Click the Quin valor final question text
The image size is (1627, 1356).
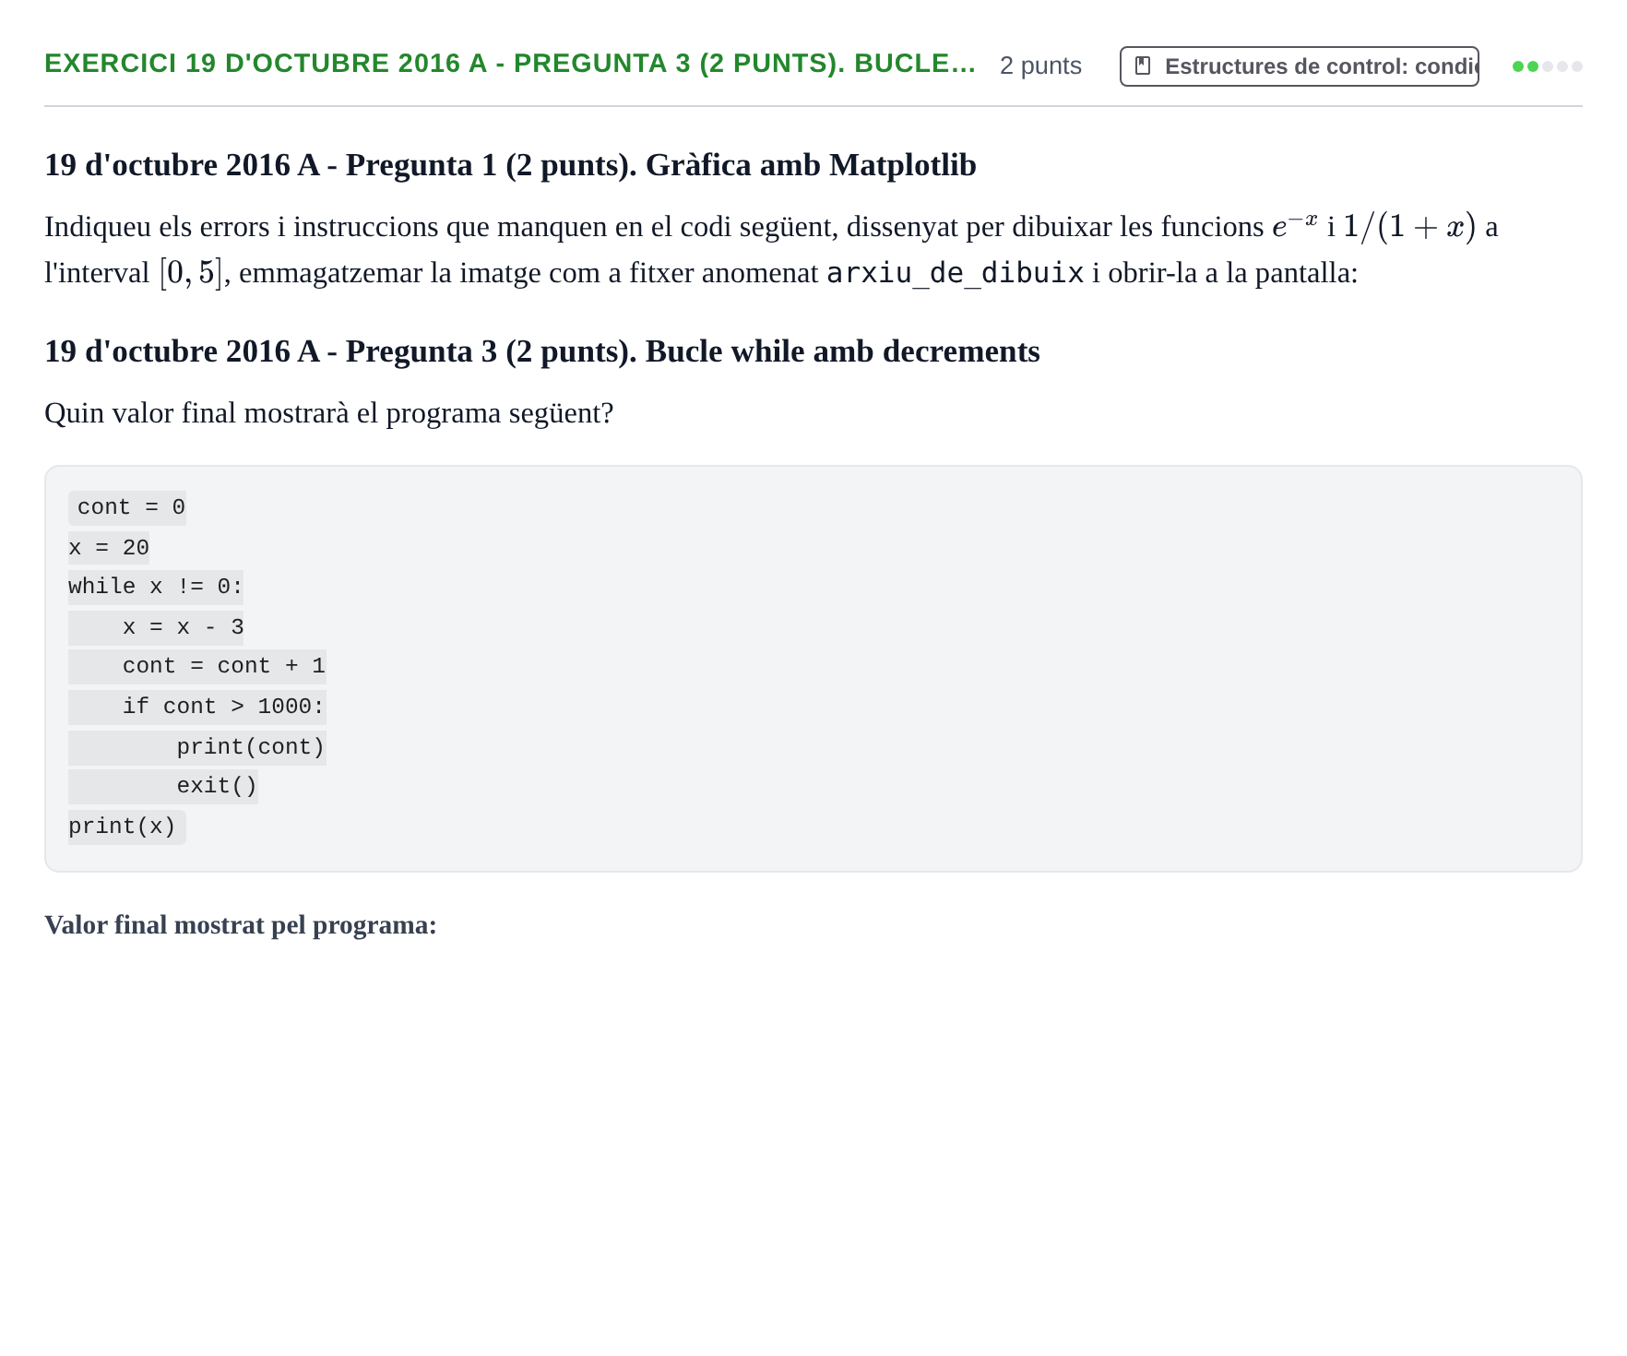pyautogui.click(x=329, y=413)
